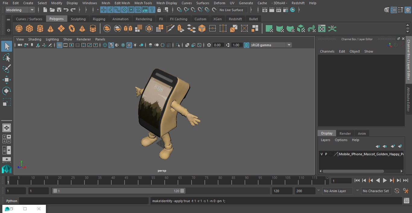Create a polygon pipe from the shelf
The height and width of the screenshot is (213, 412).
coord(93,29)
